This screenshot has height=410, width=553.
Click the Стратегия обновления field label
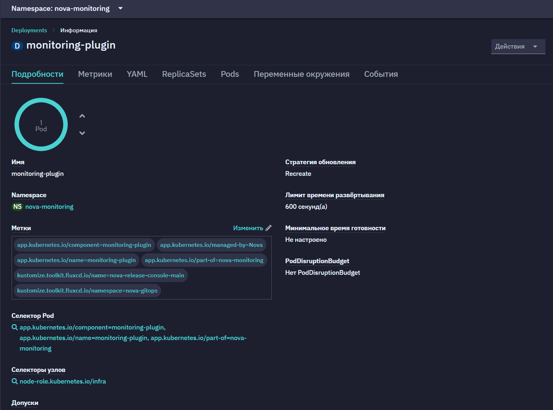point(320,162)
